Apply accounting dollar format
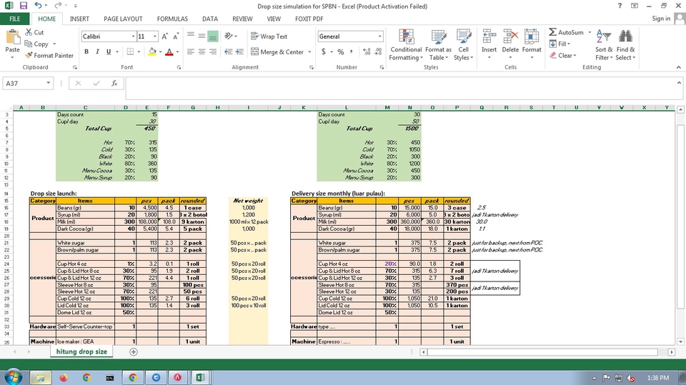The image size is (686, 385). click(x=324, y=51)
